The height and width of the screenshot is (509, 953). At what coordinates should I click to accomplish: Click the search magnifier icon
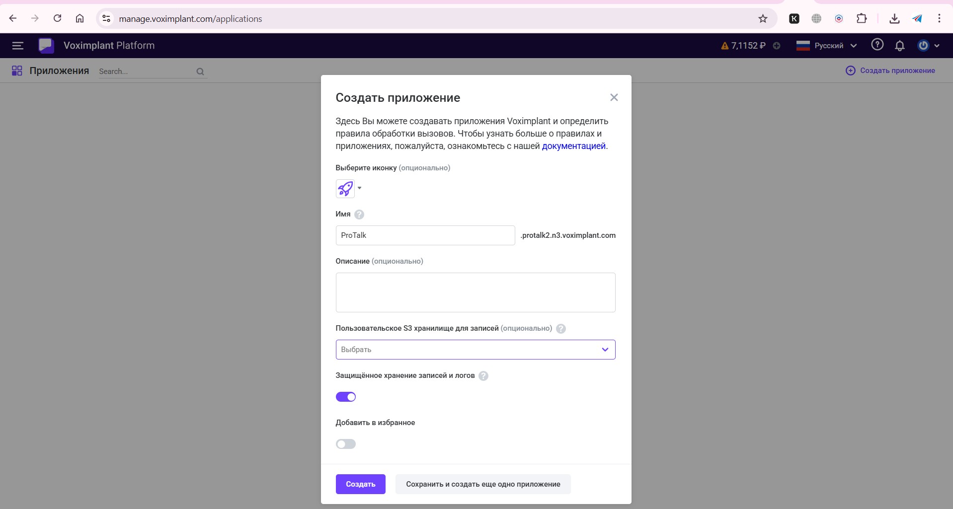coord(200,72)
